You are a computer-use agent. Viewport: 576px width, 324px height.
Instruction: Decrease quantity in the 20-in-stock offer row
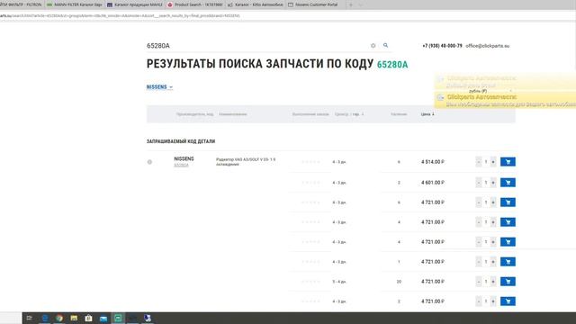[479, 282]
